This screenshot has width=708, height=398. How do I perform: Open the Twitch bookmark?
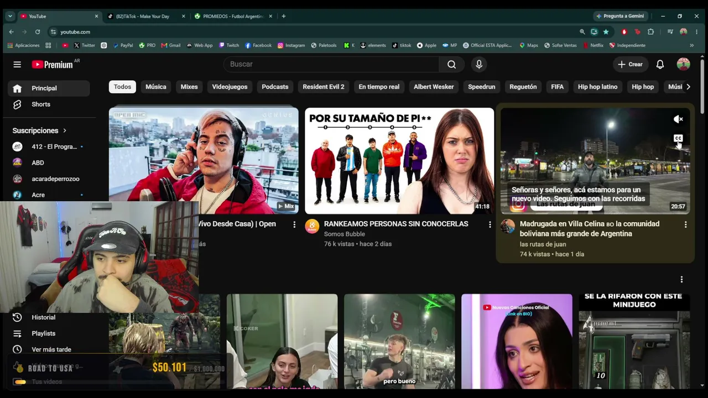coord(229,45)
